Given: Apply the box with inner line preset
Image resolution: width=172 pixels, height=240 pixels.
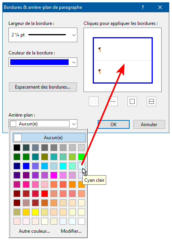Looking at the screenshot, I should coord(151,101).
